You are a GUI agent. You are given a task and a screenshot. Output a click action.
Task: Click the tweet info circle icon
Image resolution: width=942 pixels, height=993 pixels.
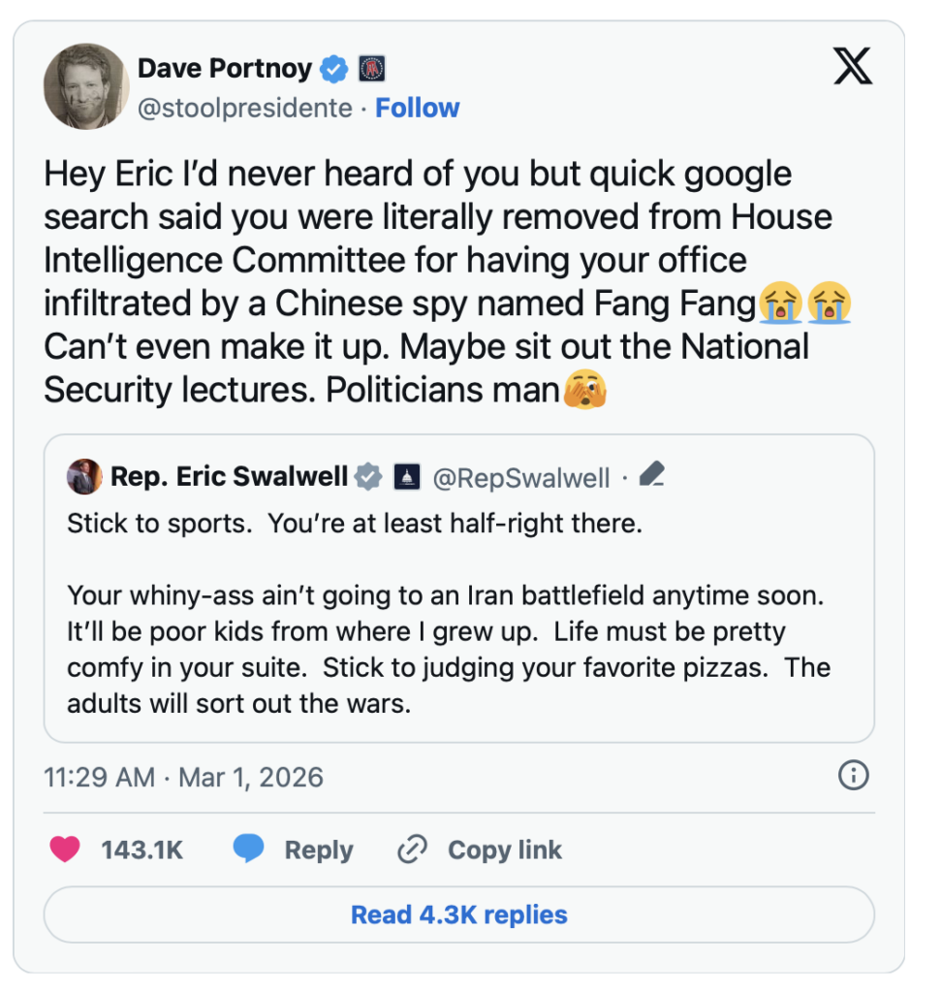coord(853,776)
